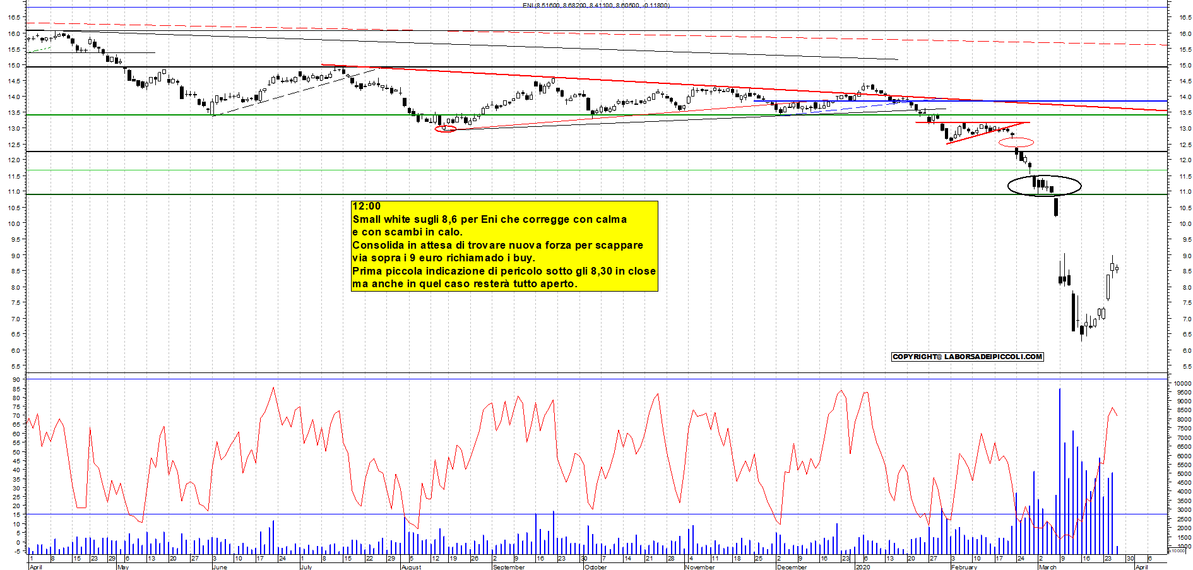
Task: Click the line "e con scambi in calo."
Action: [407, 232]
